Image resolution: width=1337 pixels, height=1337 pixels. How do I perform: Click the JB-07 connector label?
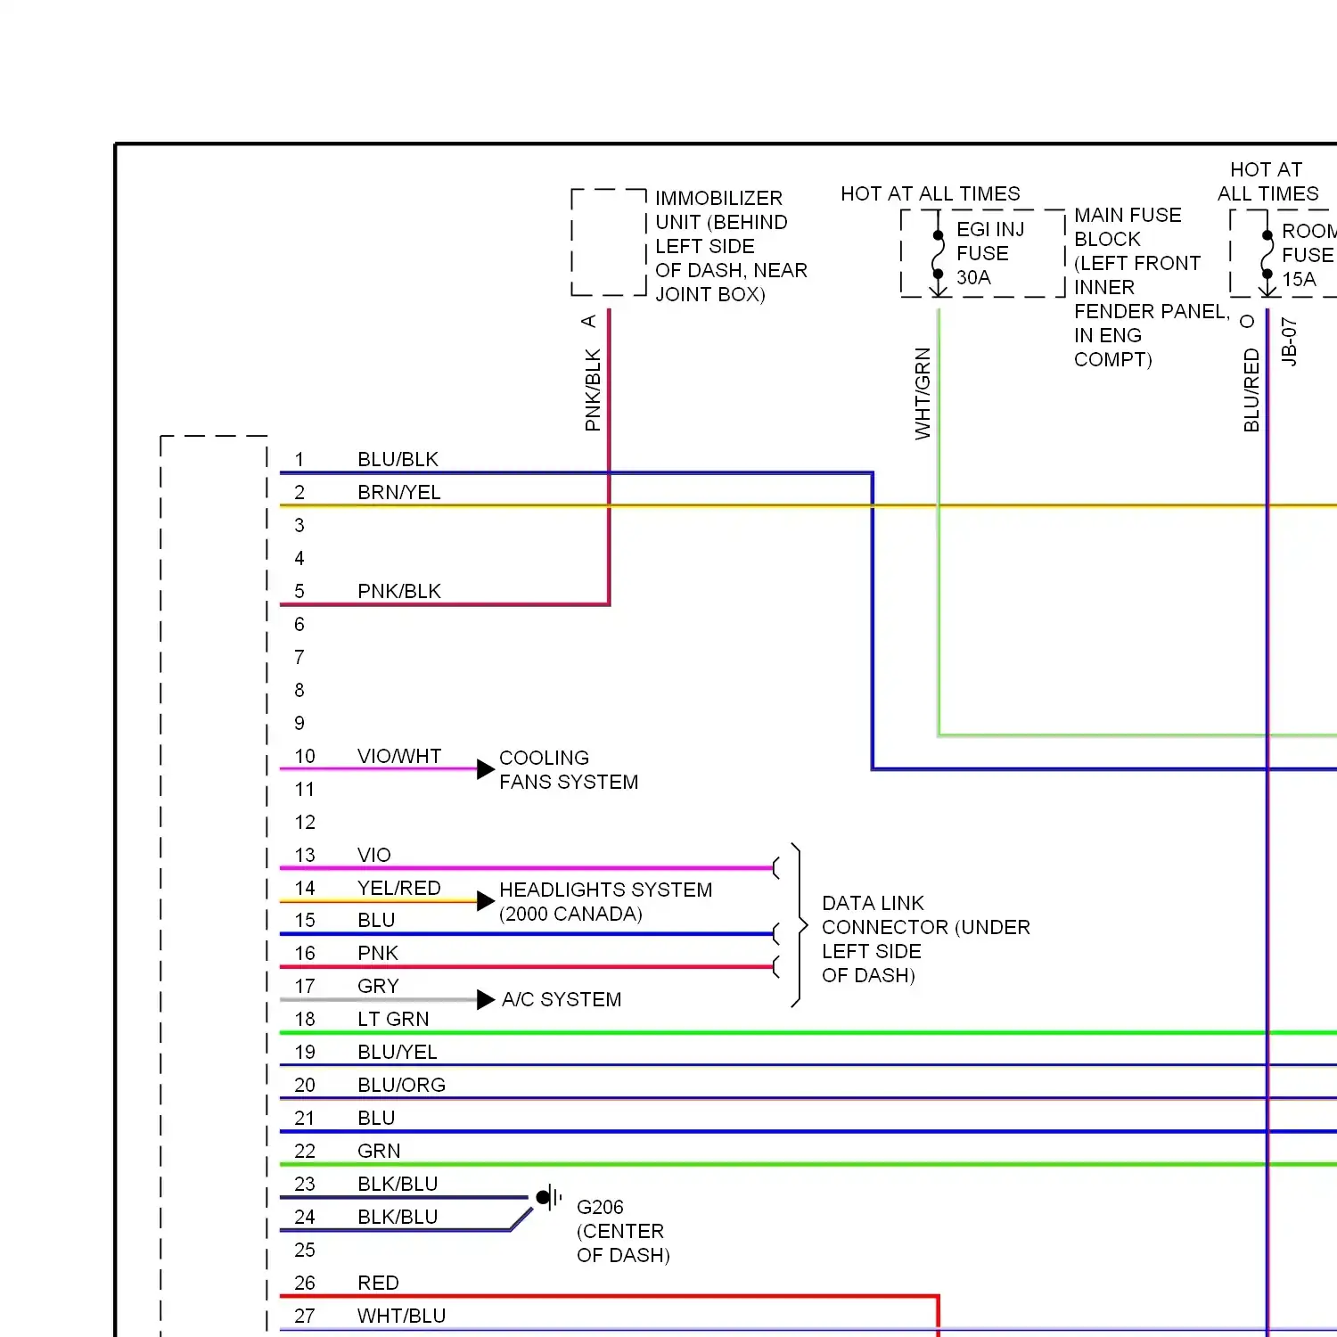1289,341
